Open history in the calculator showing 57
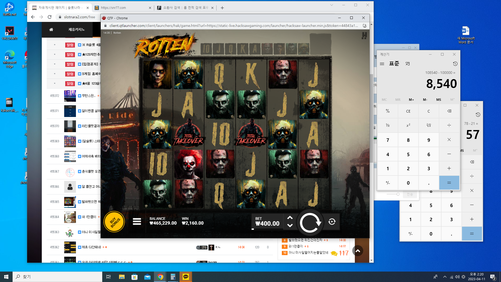 (478, 115)
